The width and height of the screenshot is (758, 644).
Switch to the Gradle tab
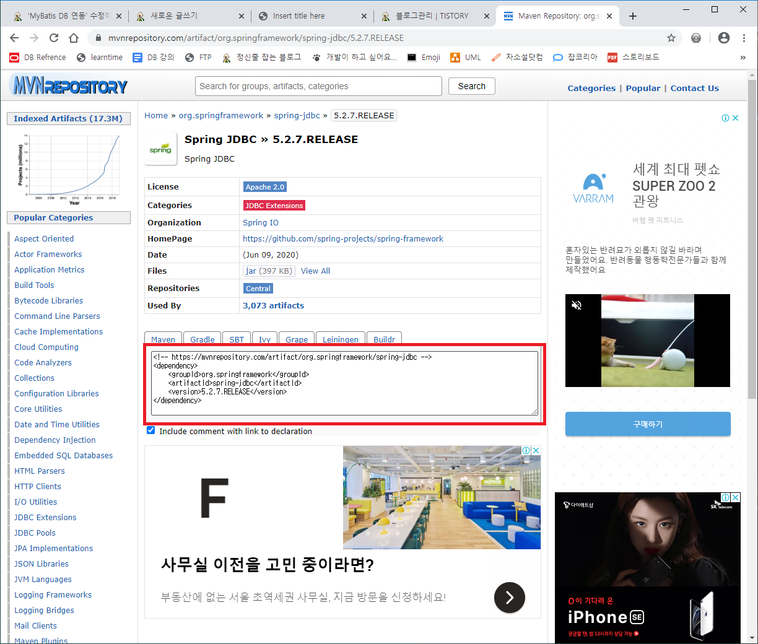(202, 339)
